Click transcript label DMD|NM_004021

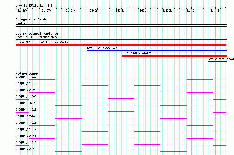pos(26,123)
